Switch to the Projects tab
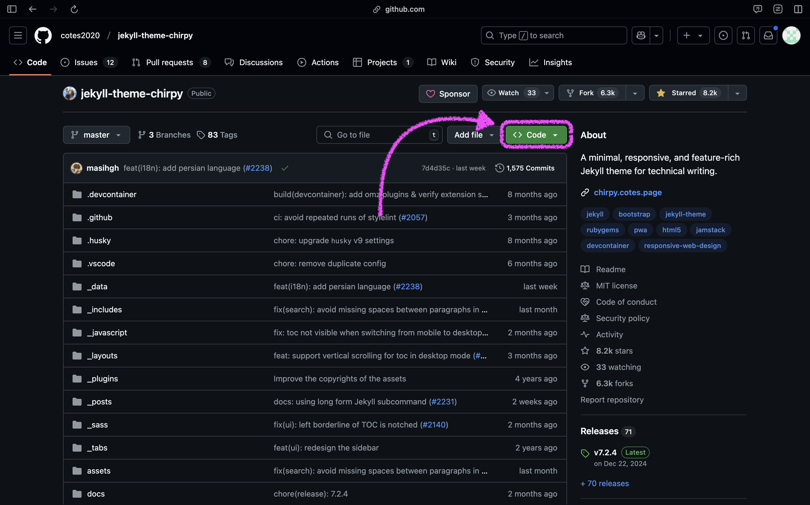The image size is (810, 505). click(383, 62)
